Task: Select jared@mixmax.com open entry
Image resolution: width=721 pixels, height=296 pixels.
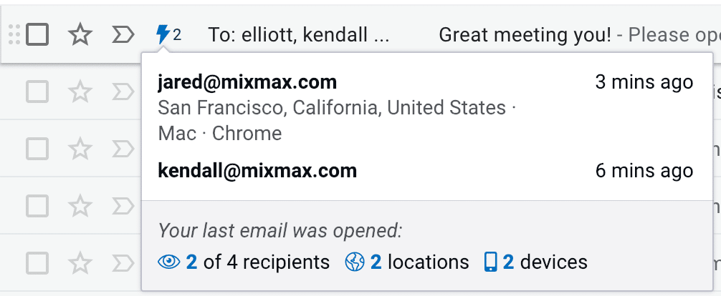Action: tap(247, 83)
